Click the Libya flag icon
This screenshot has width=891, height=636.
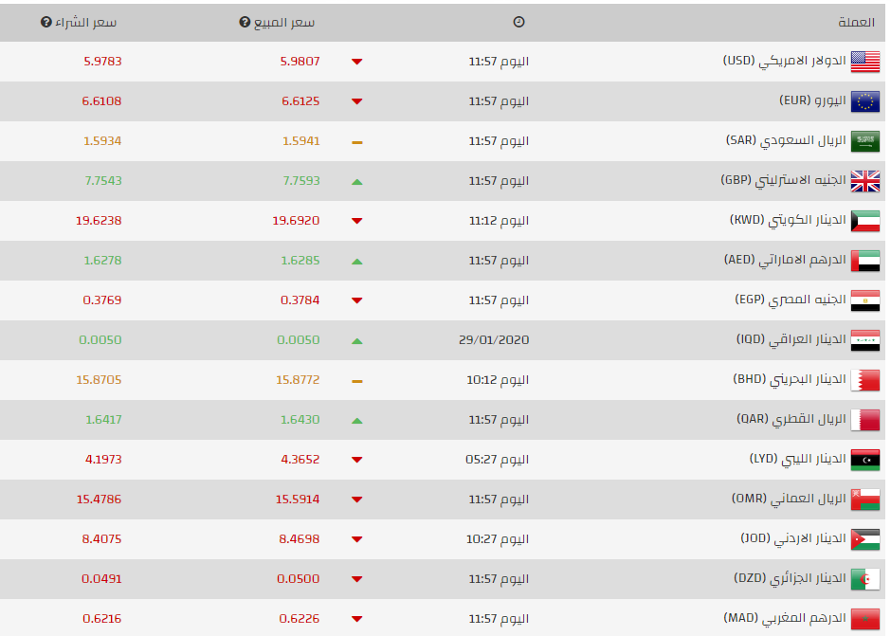pyautogui.click(x=864, y=460)
